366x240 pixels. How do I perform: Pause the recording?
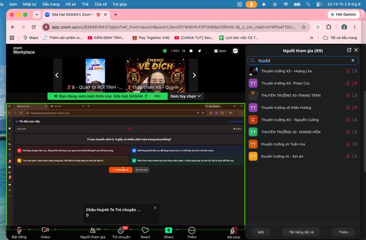click(184, 51)
